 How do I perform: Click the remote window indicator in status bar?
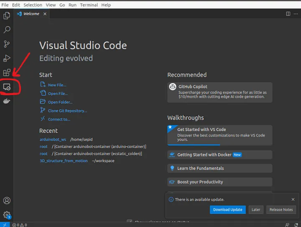(5, 225)
